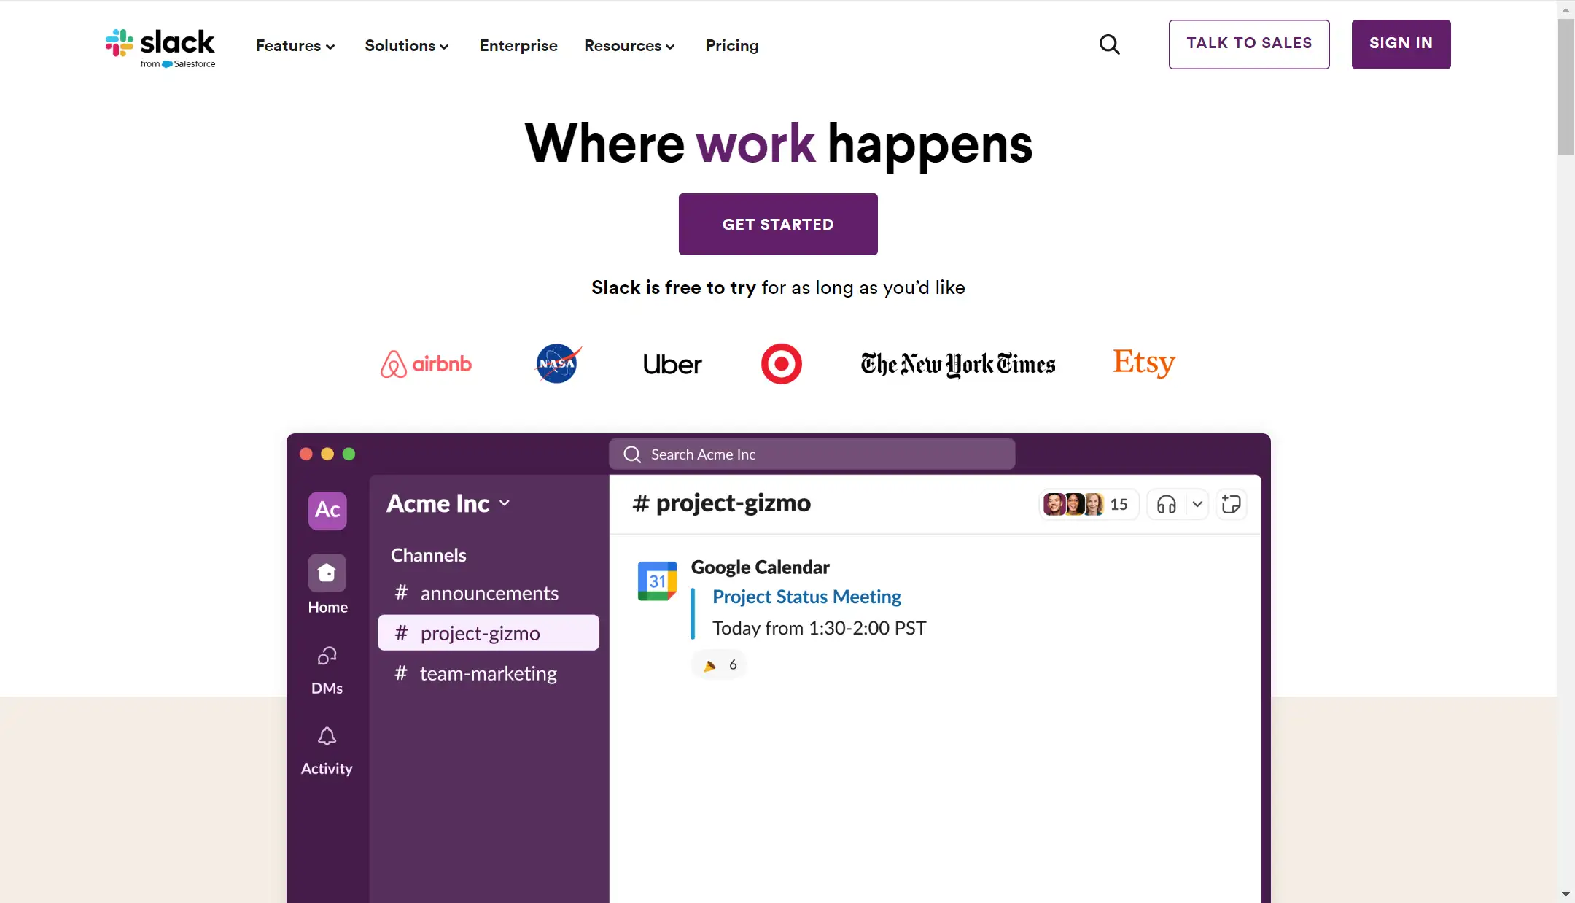
Task: Open the Project Status Meeting link
Action: (x=806, y=597)
